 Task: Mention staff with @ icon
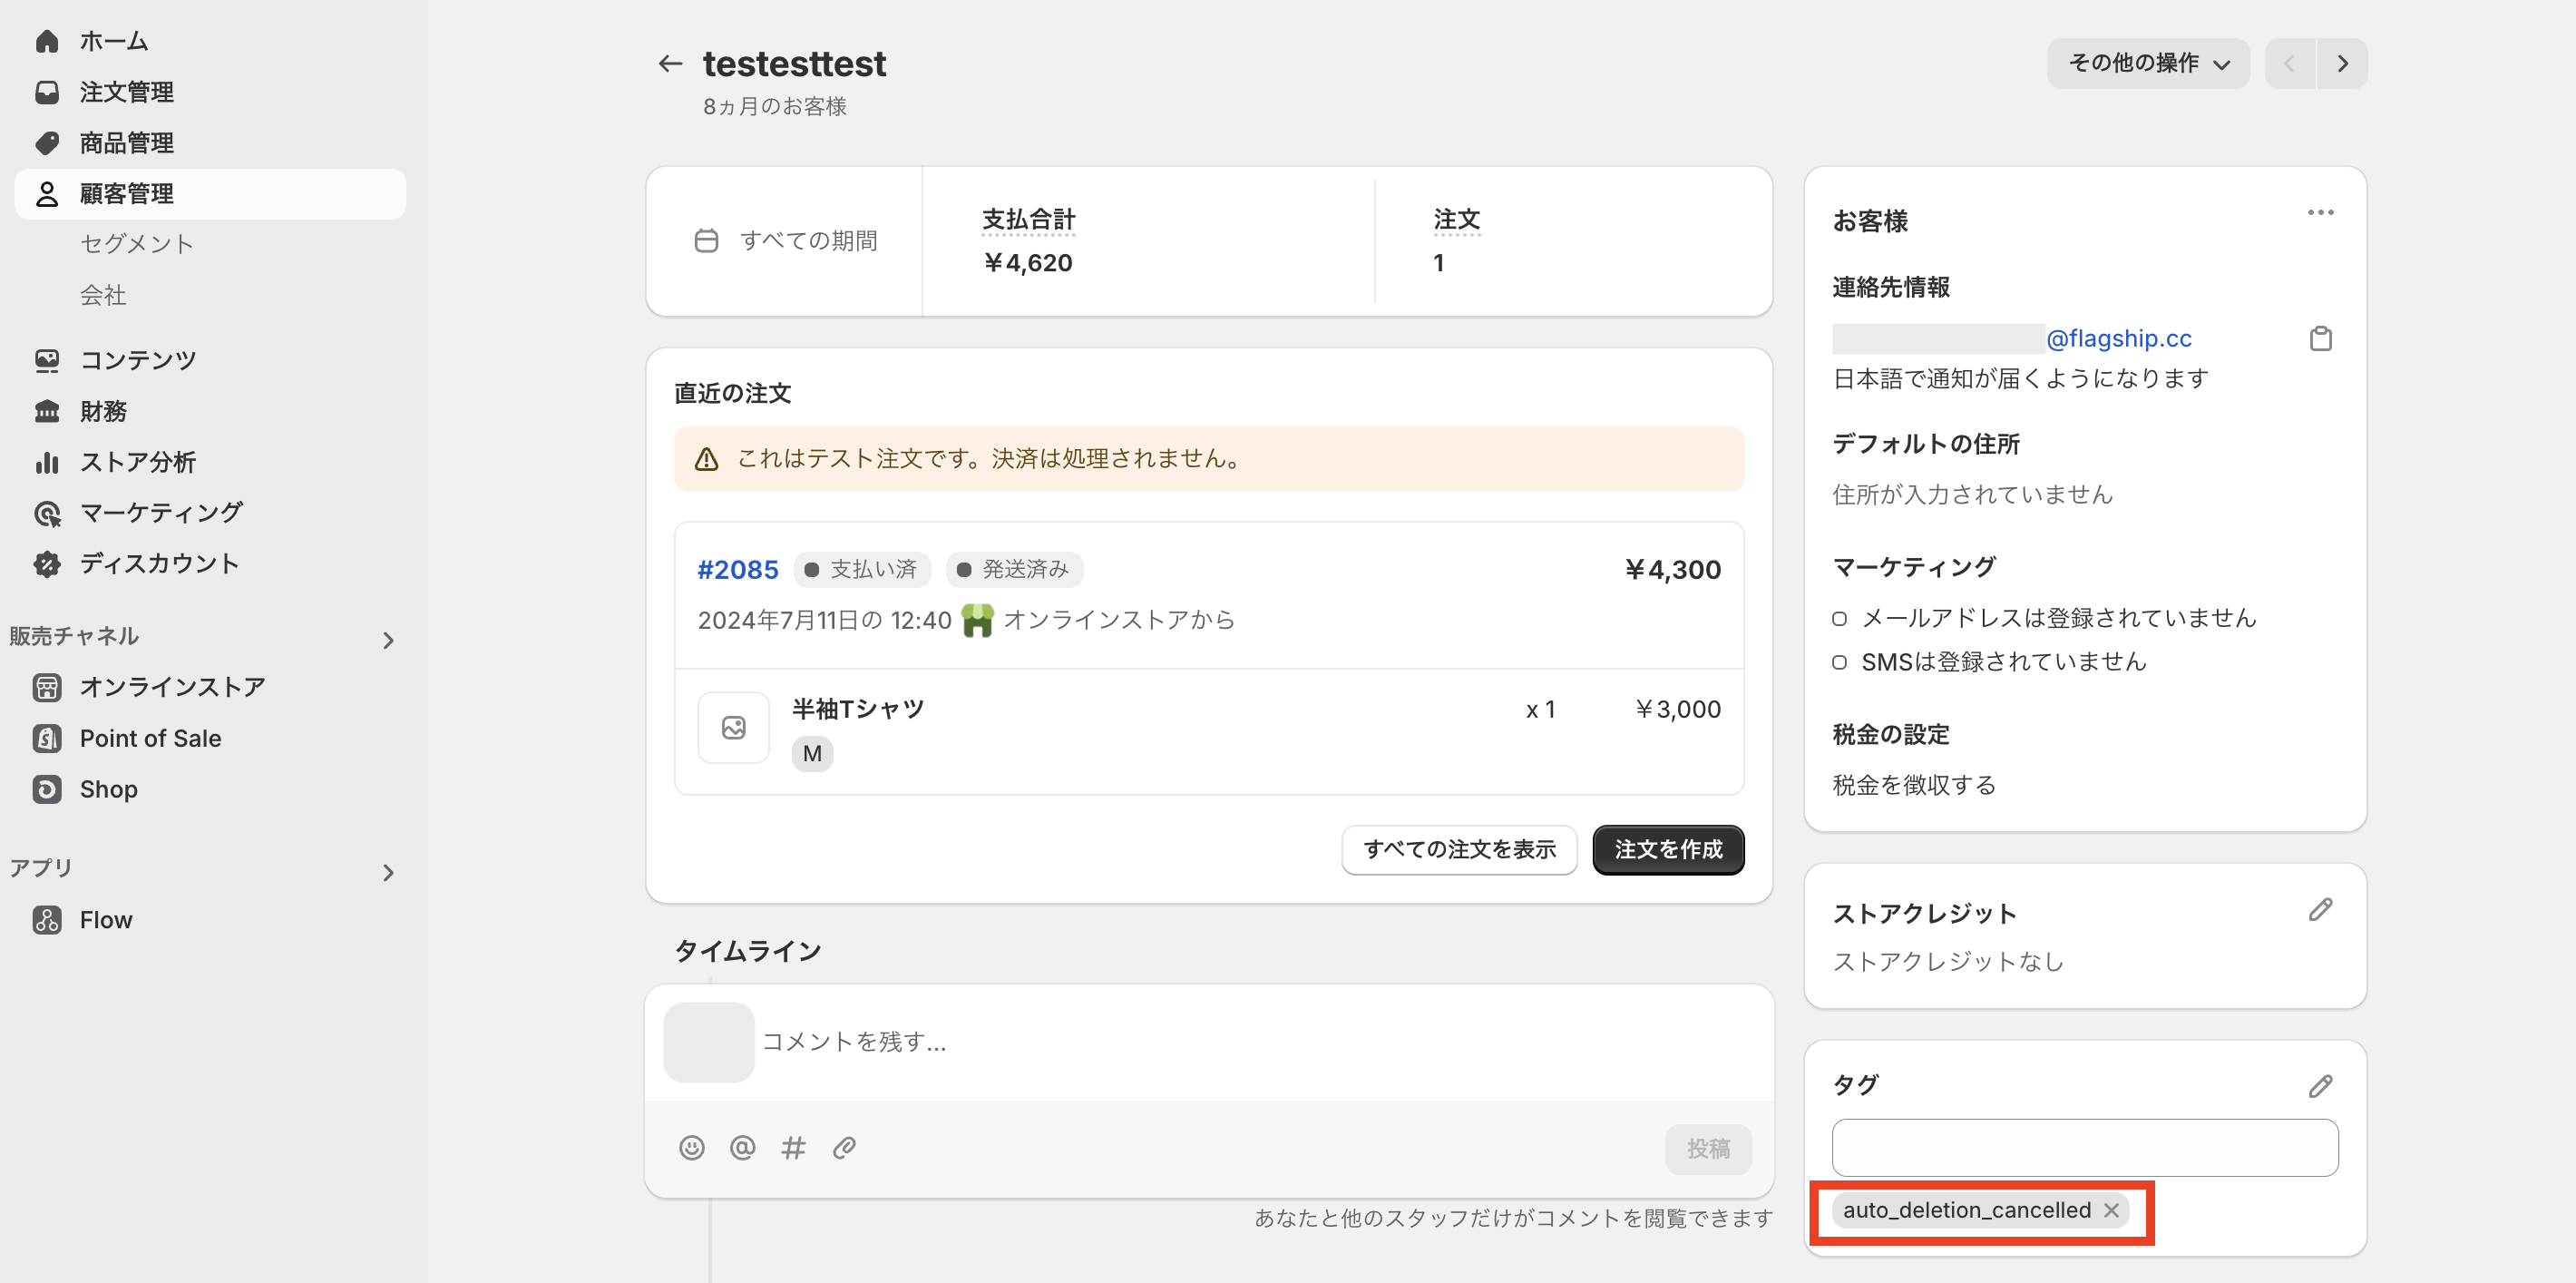(742, 1148)
